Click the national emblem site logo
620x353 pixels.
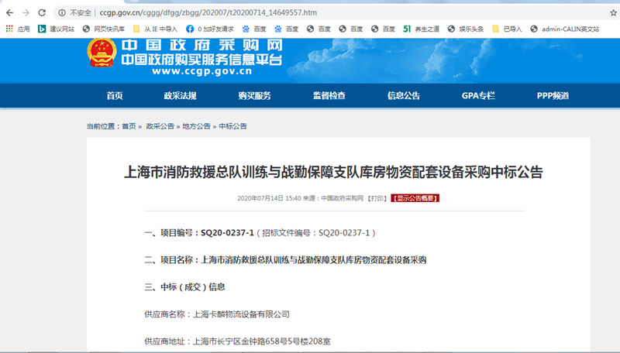[x=102, y=53]
